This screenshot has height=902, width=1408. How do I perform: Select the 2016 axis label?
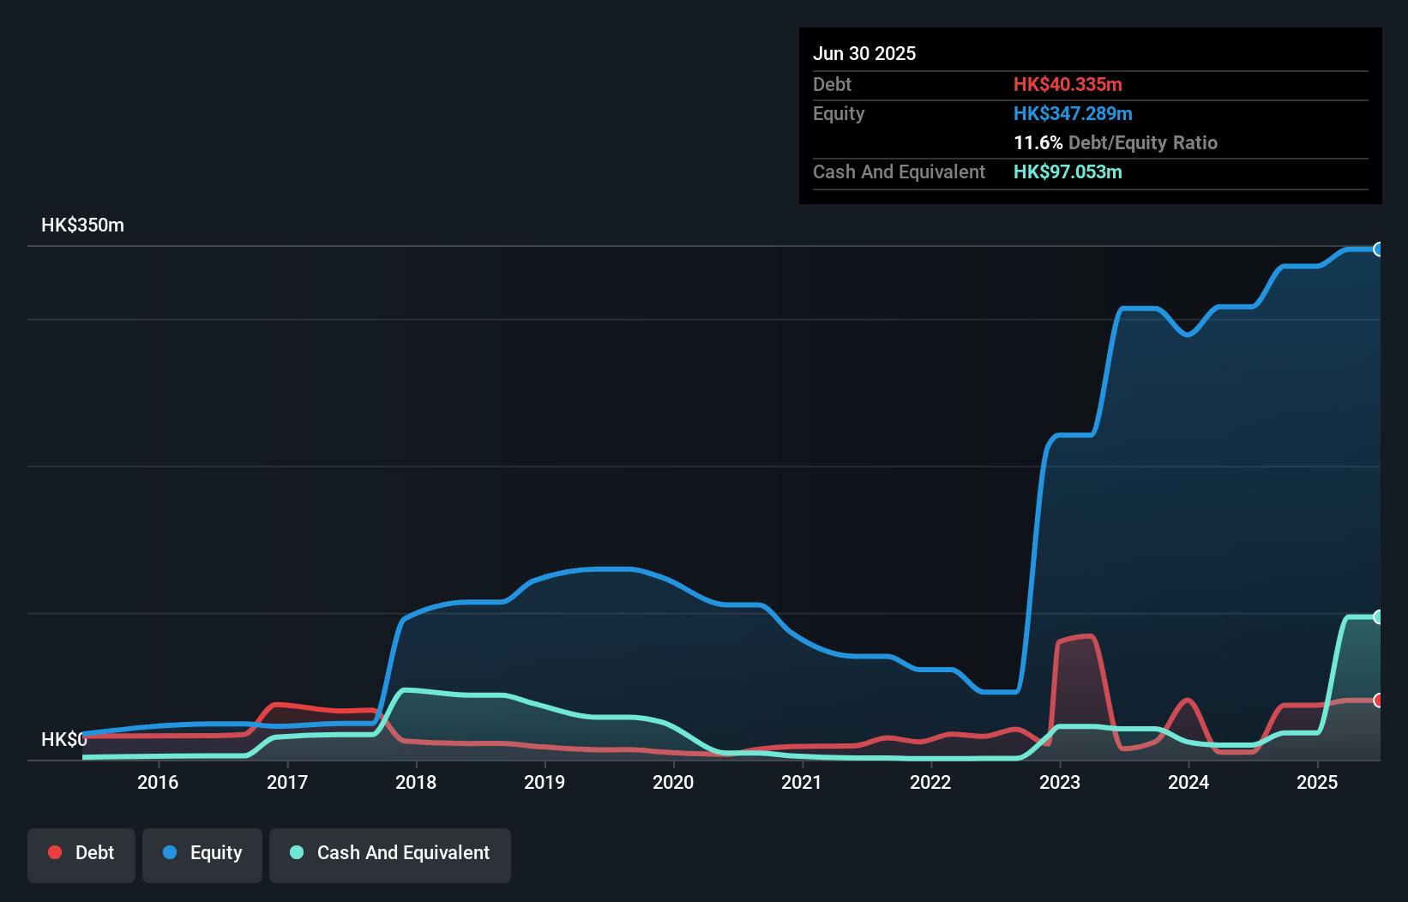pos(158,782)
